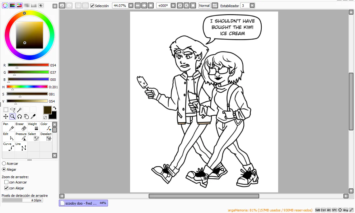
Task: Flip the canvas view horizontally
Action: [215, 6]
